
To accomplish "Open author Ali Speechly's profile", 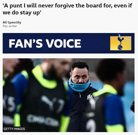I will pos(12,22).
